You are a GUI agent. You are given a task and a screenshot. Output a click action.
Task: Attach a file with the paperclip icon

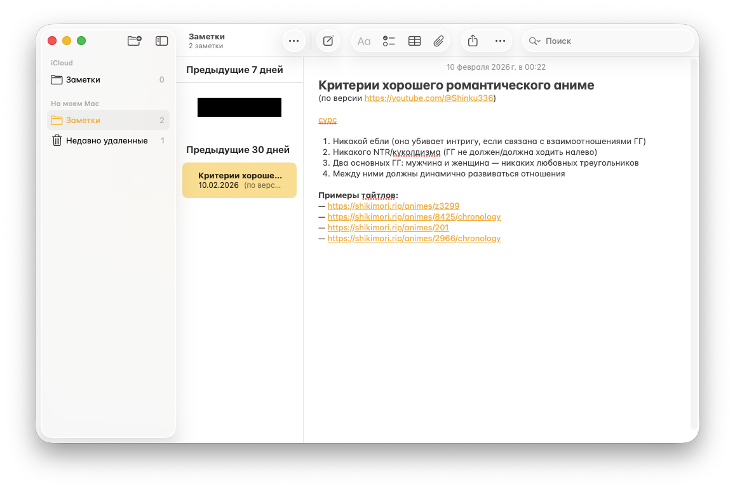(438, 41)
